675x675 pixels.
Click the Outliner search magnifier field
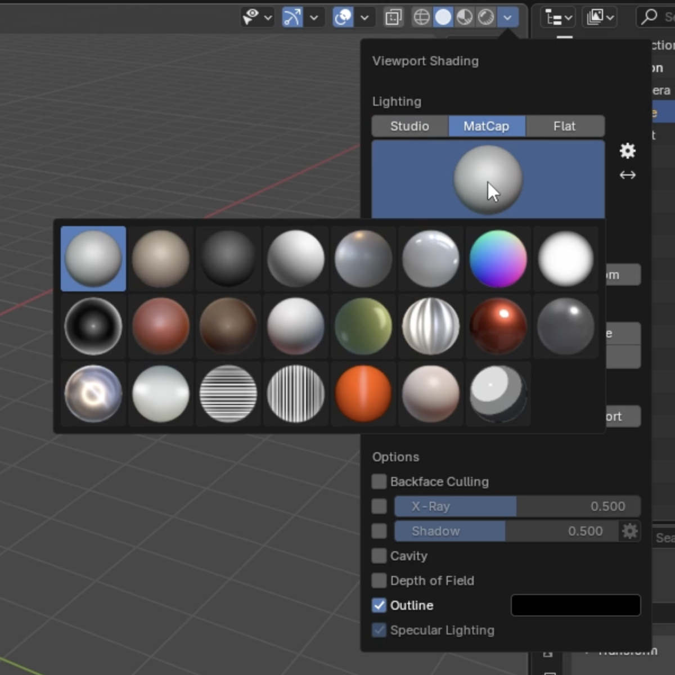click(x=656, y=17)
